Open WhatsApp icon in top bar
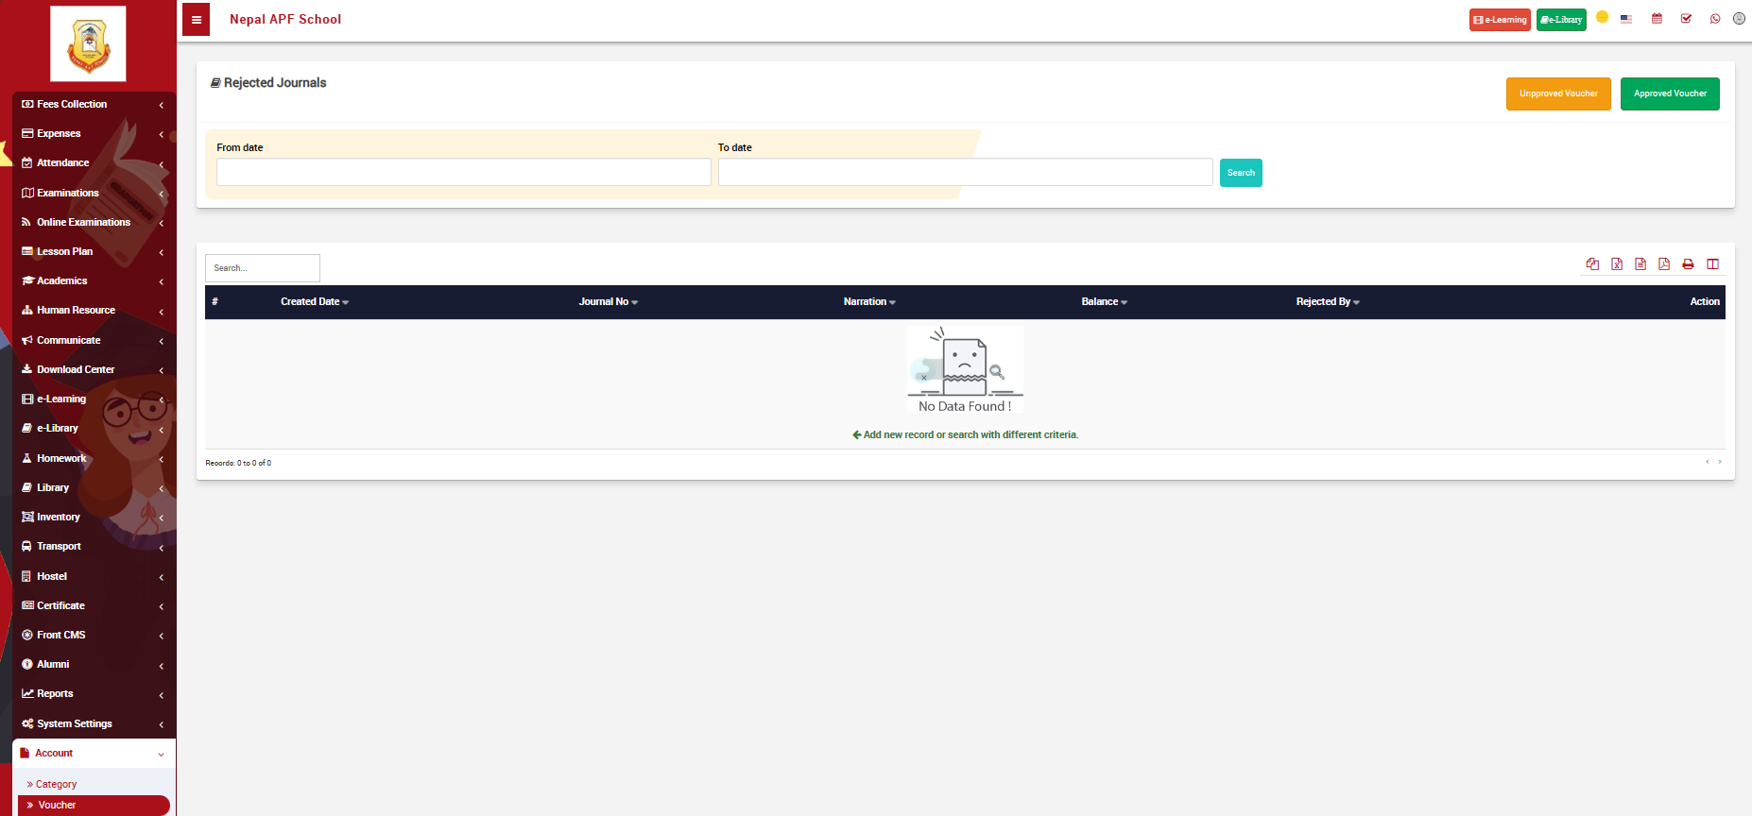This screenshot has height=816, width=1752. click(1715, 19)
